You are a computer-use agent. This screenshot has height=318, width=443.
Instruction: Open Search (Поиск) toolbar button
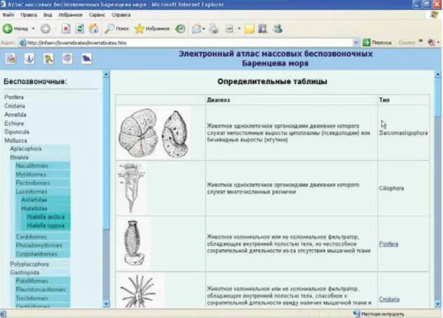click(116, 29)
